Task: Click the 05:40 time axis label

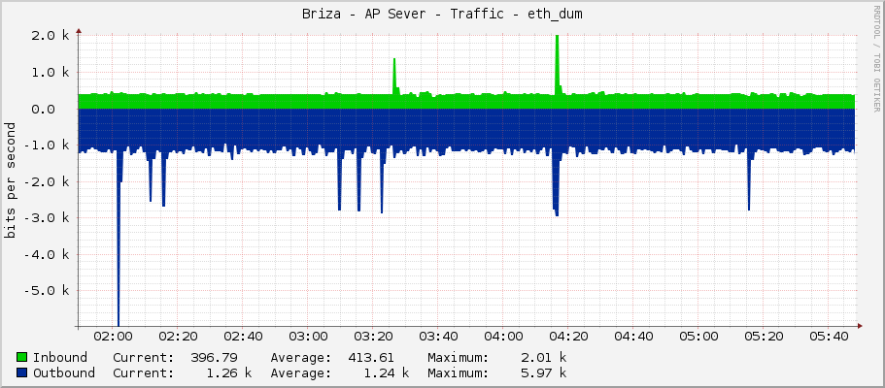Action: 828,337
